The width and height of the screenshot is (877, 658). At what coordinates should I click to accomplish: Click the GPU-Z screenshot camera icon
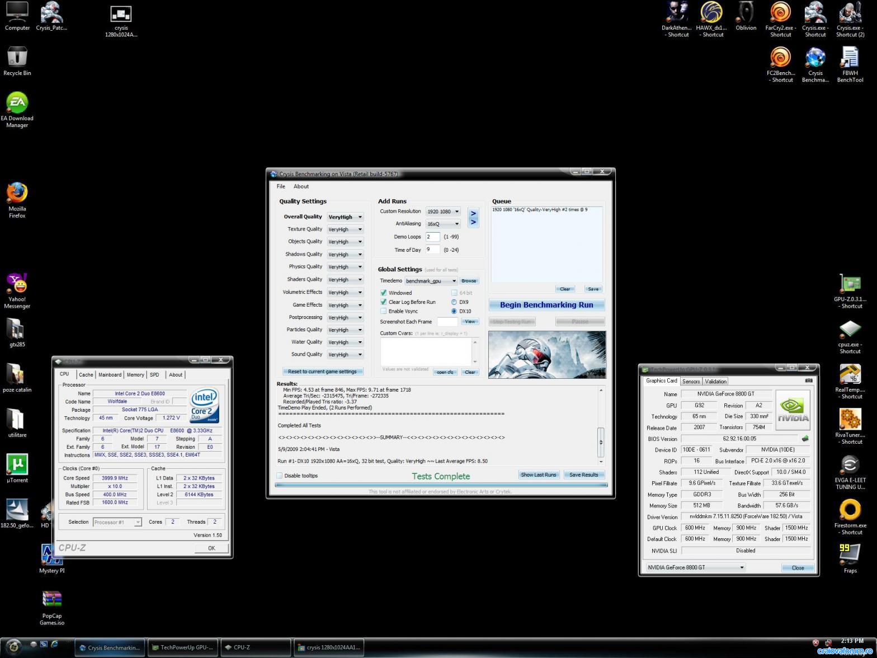coord(808,380)
